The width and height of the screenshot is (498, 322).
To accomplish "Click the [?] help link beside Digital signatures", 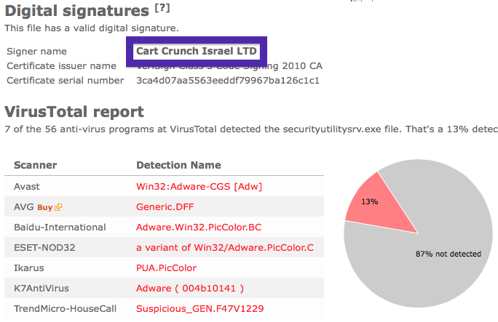I will [162, 8].
